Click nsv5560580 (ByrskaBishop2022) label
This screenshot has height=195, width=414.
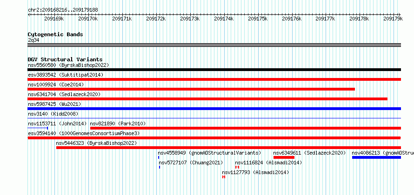68,65
